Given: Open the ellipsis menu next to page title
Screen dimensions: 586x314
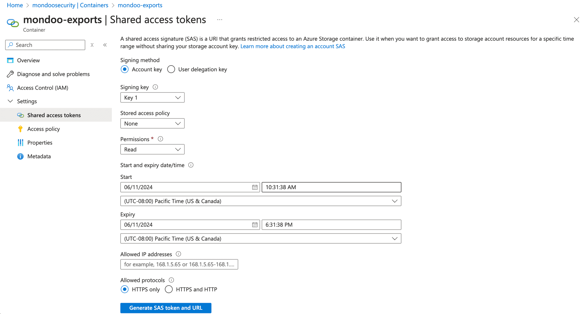Looking at the screenshot, I should click(x=219, y=19).
